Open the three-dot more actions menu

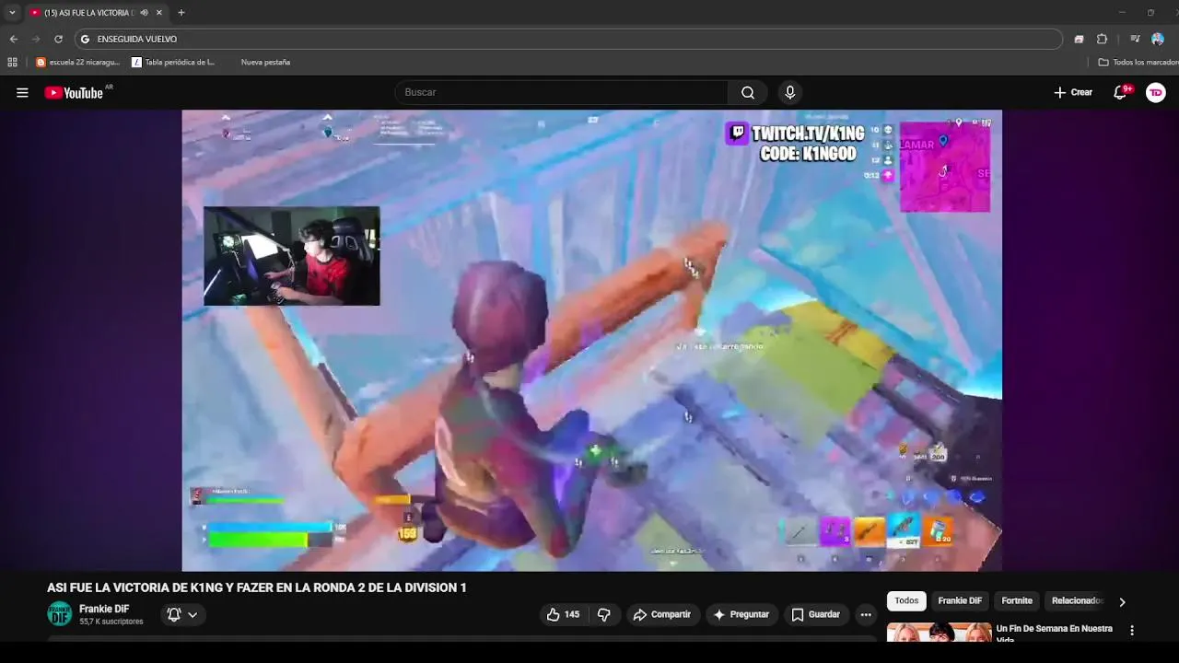click(x=865, y=614)
